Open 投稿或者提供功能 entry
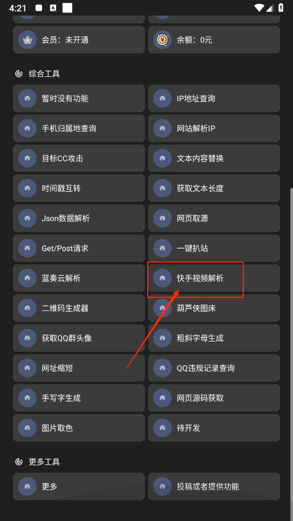Image resolution: width=293 pixels, height=521 pixels. (214, 486)
